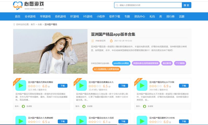
Task: Click the magnifier icon in search box
Action: (117, 5)
